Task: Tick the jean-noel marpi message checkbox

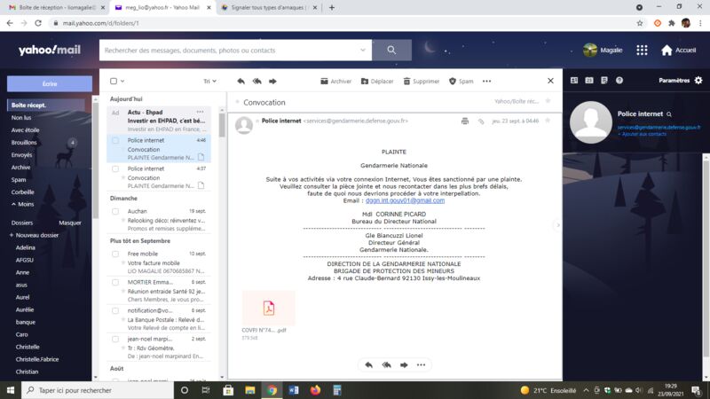Action: (x=115, y=339)
